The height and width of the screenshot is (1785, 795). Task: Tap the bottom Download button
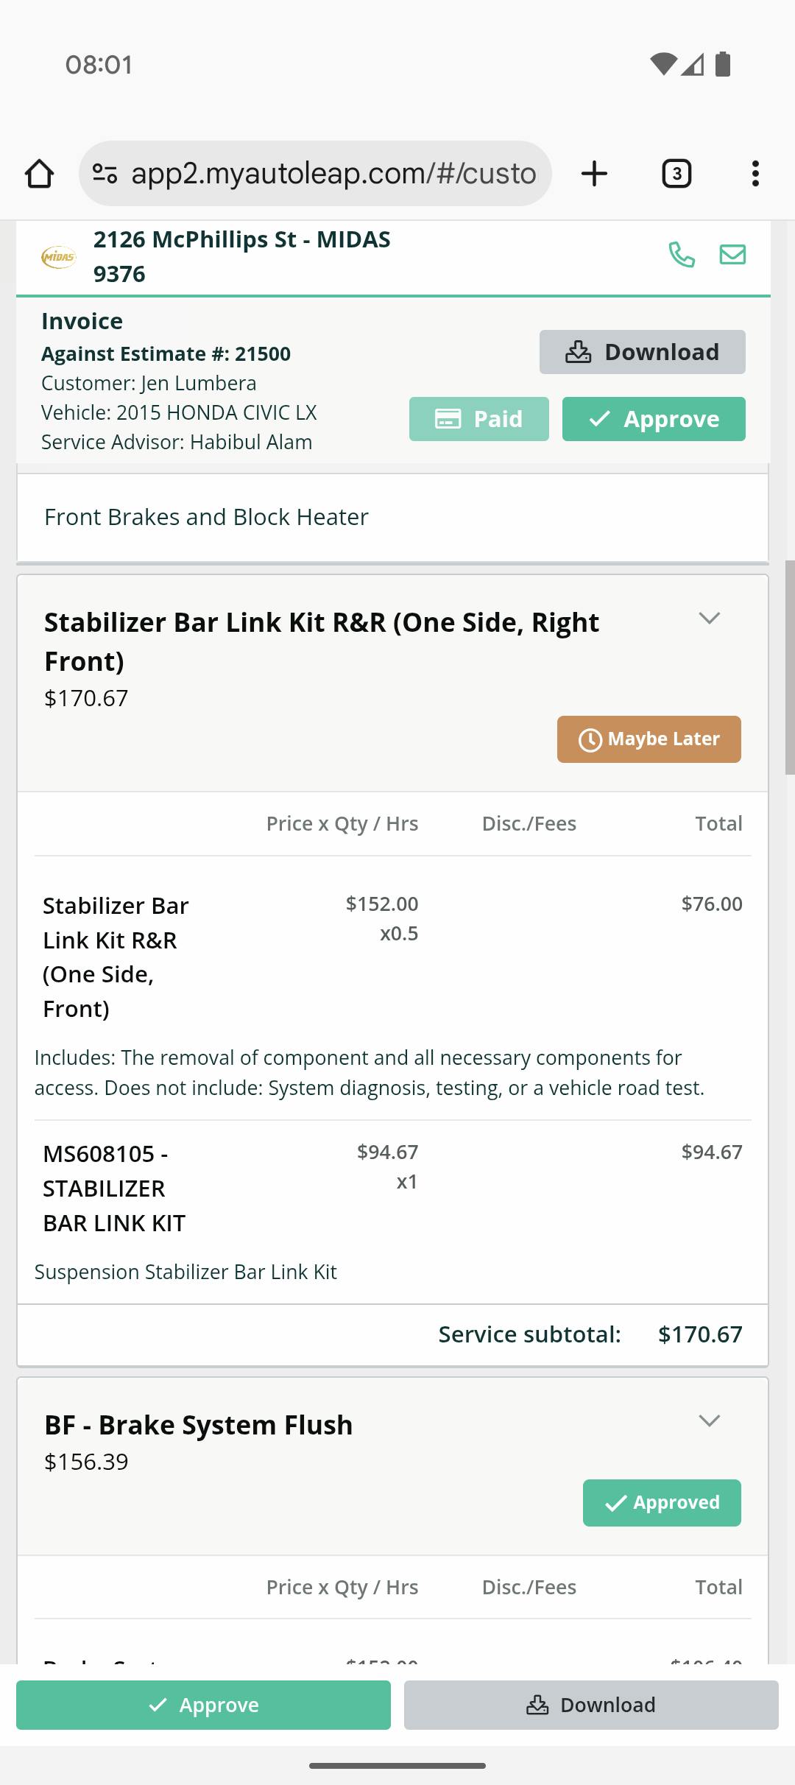point(591,1705)
